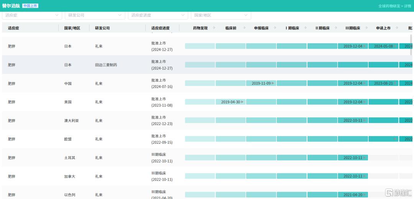Click the 2021-04-20 III期临床 bar in the 以色列 row

[353, 195]
